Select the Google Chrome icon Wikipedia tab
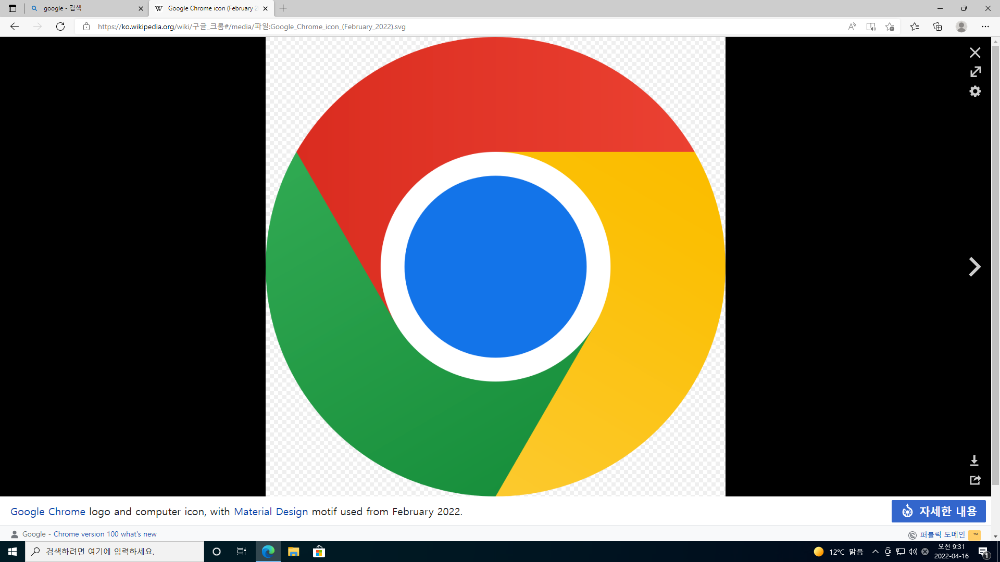This screenshot has height=562, width=1000. (211, 8)
